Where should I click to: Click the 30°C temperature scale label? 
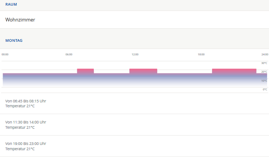(x=264, y=63)
